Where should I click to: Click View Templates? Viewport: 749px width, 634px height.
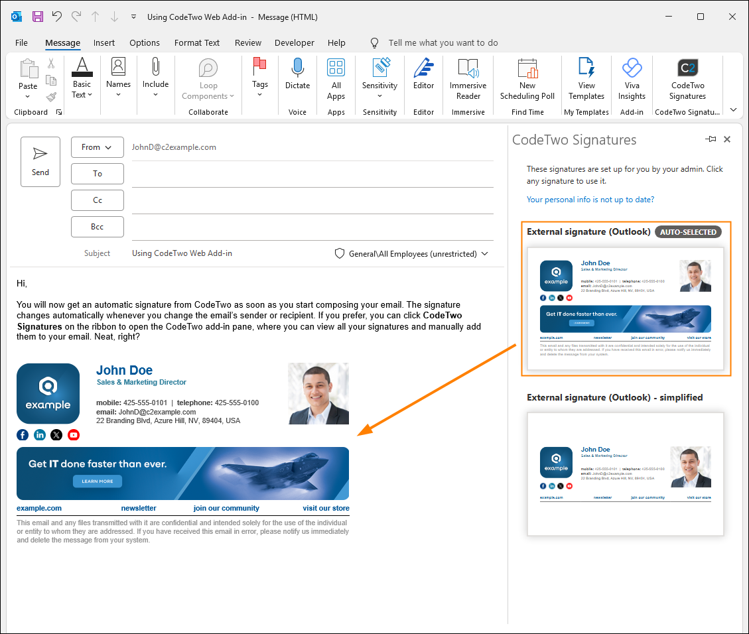click(x=586, y=79)
